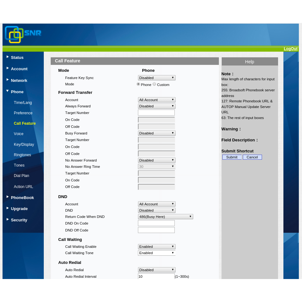Click the SNR logo icon
This screenshot has height=302, width=302.
pyautogui.click(x=14, y=34)
